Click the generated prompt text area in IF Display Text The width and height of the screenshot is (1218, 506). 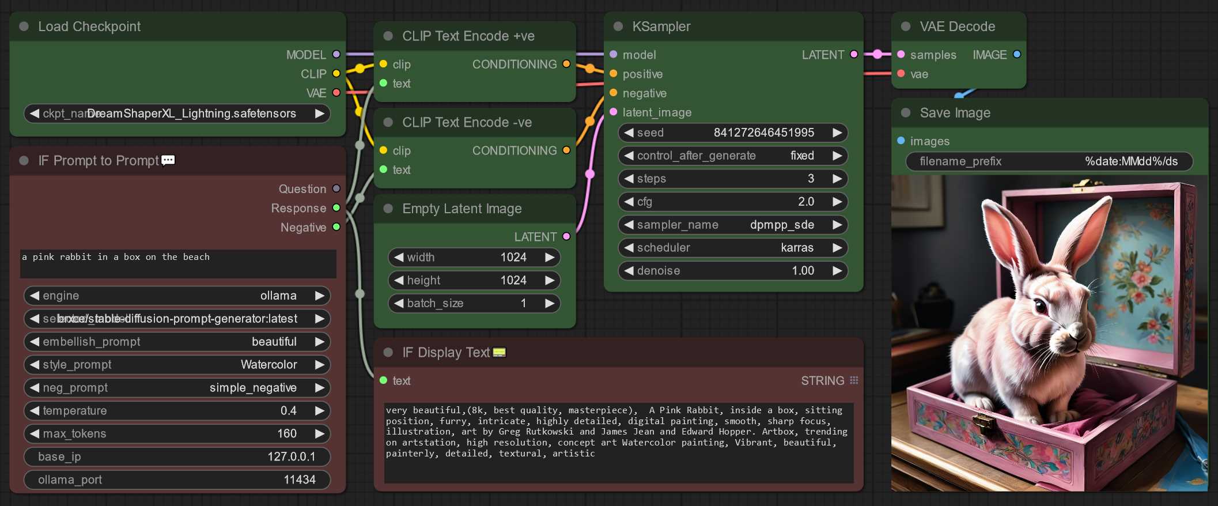point(619,443)
